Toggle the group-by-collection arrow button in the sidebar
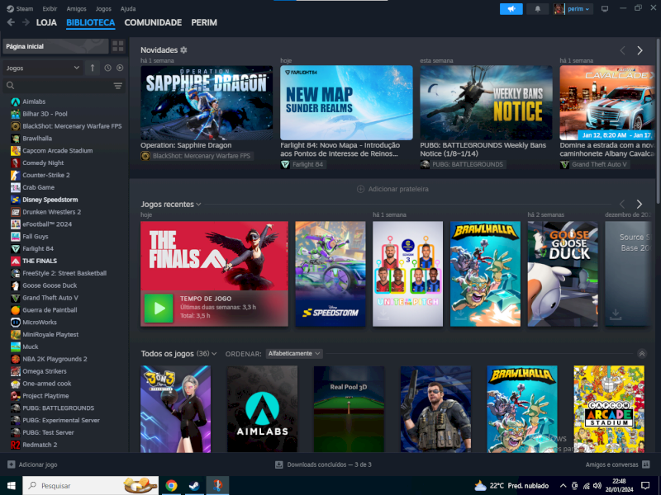Image resolution: width=661 pixels, height=495 pixels. pos(93,68)
